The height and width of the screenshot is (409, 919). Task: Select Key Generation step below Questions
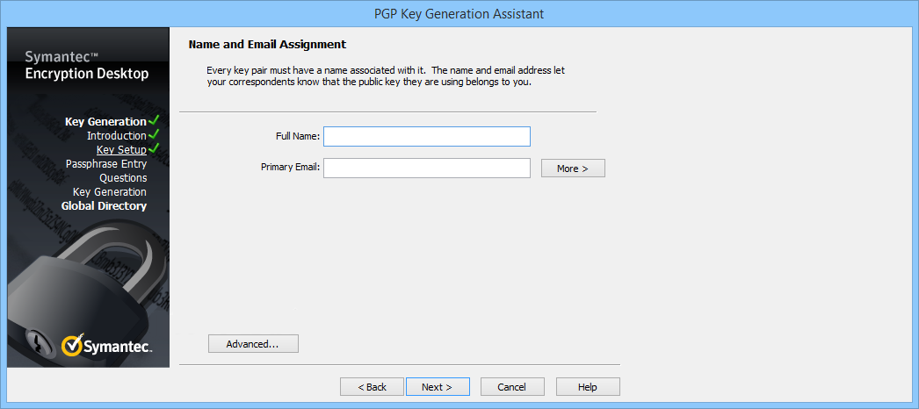109,192
